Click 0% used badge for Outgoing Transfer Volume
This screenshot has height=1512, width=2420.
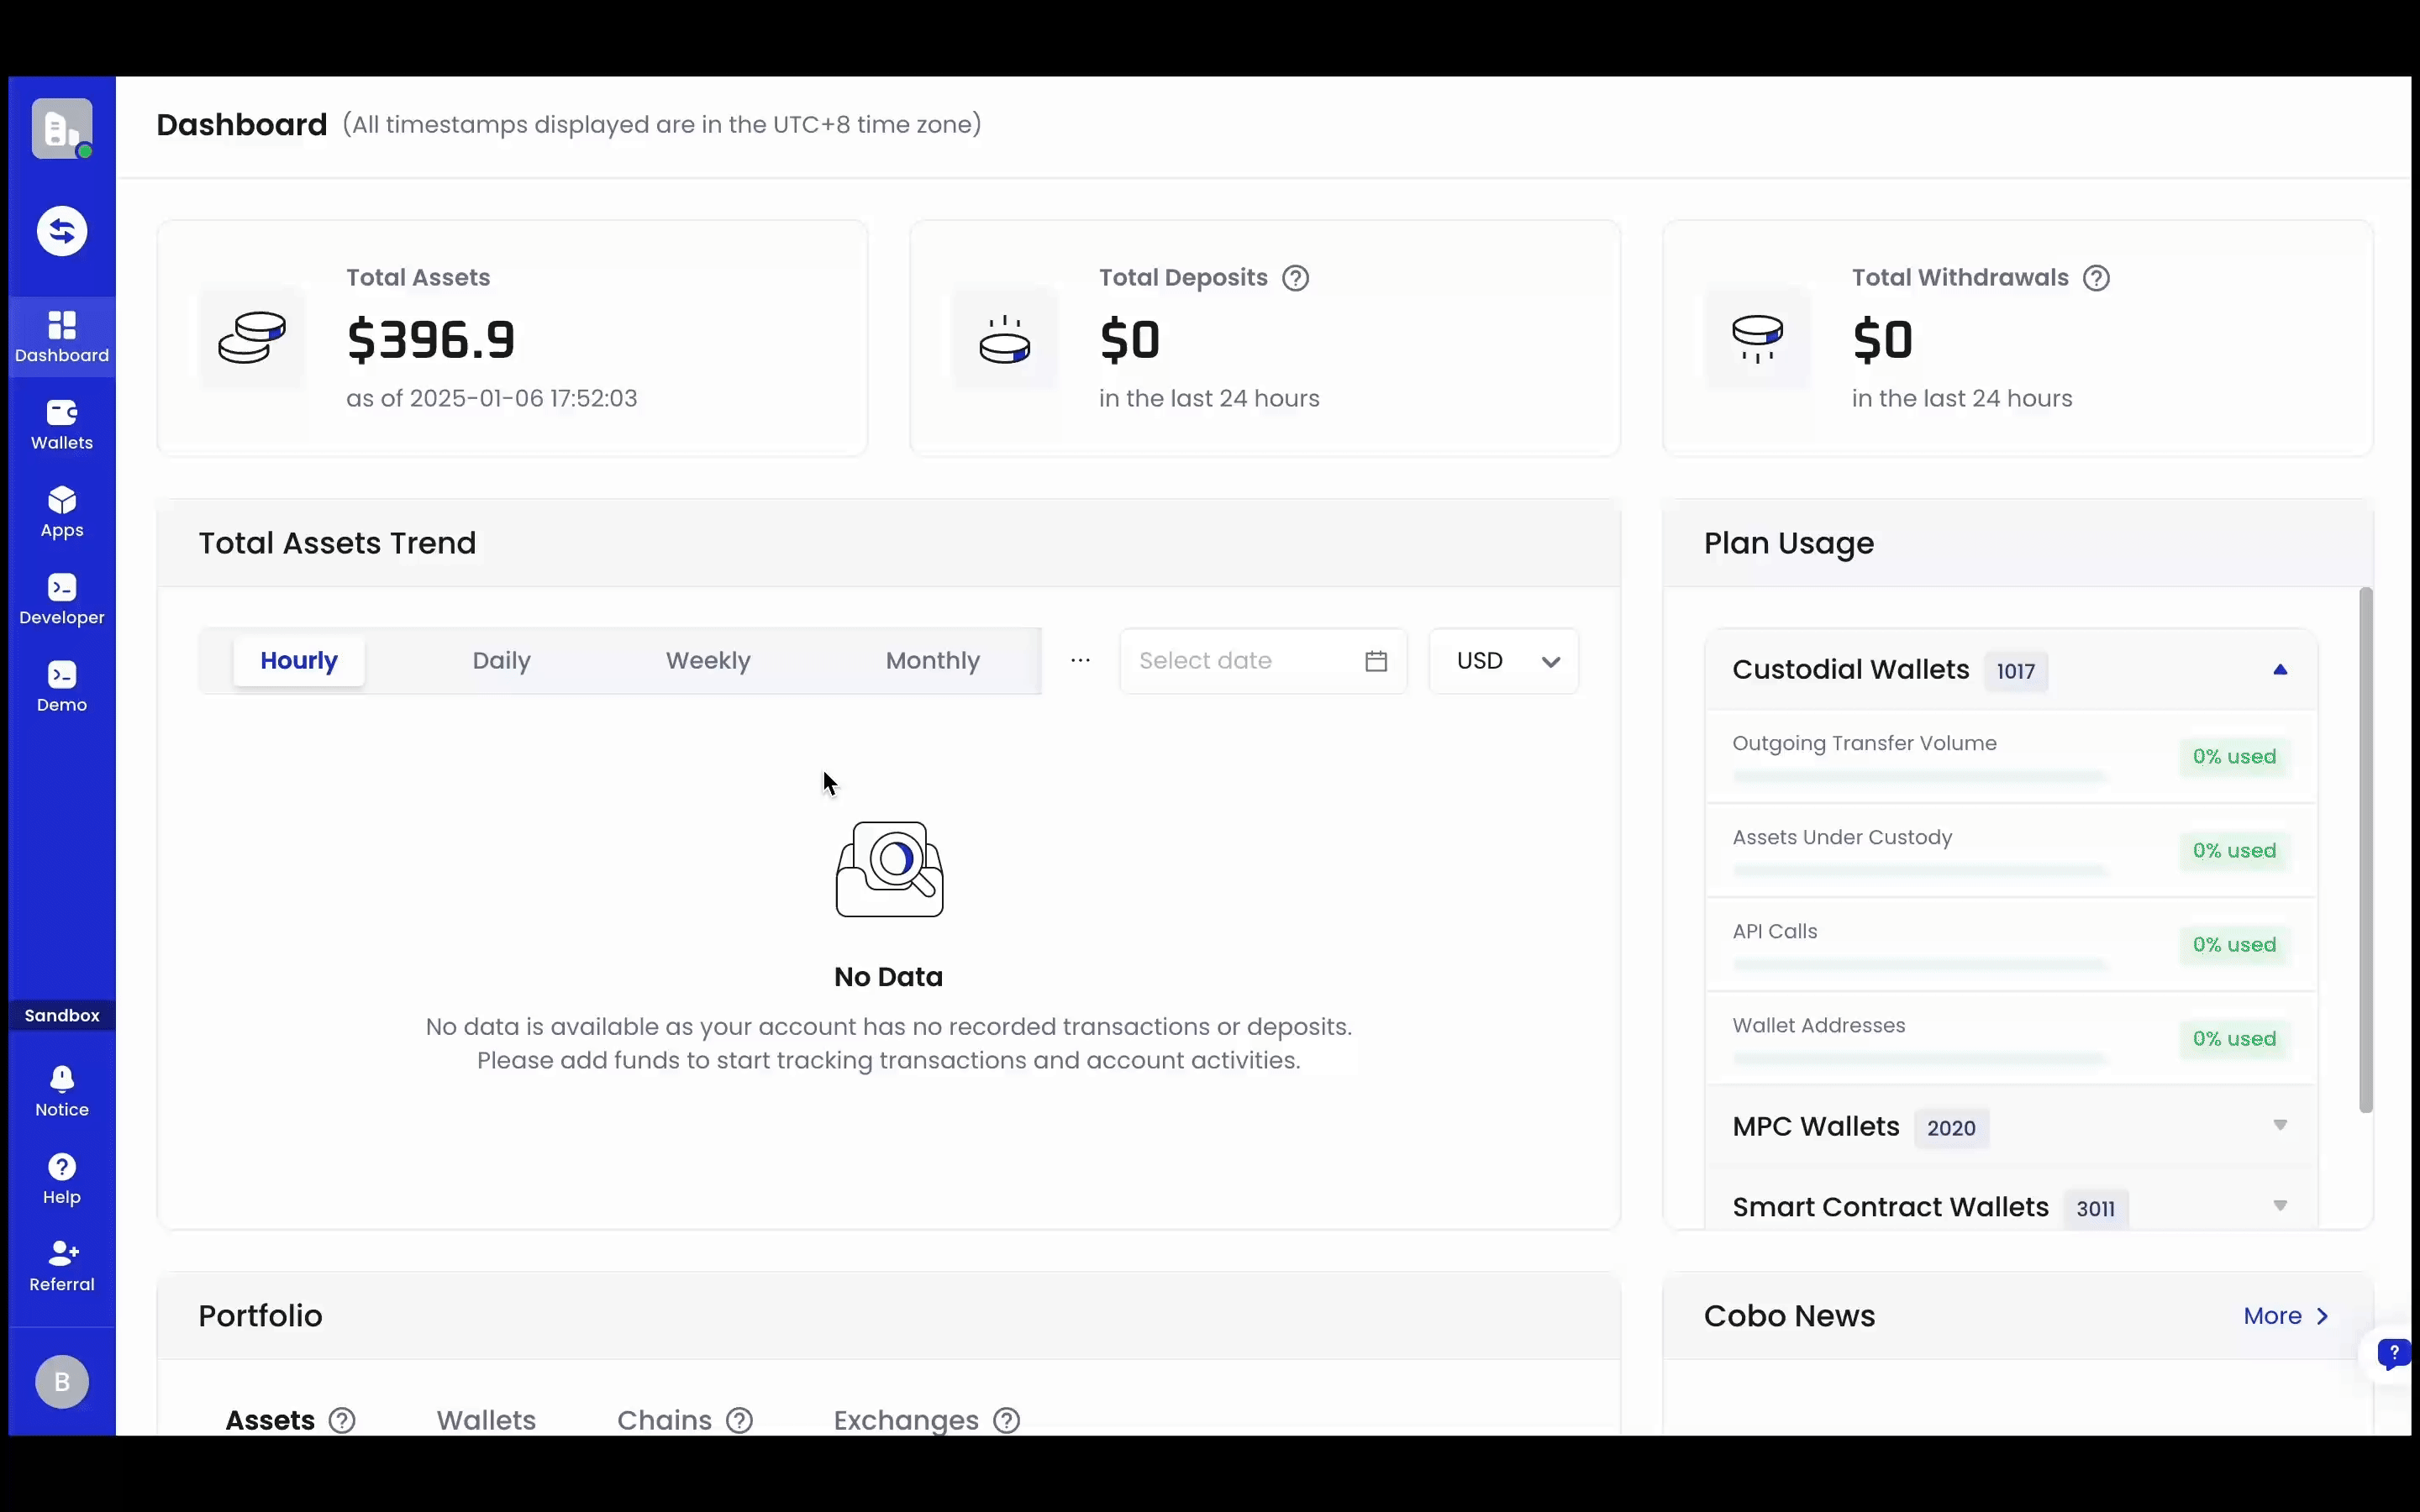[x=2234, y=757]
